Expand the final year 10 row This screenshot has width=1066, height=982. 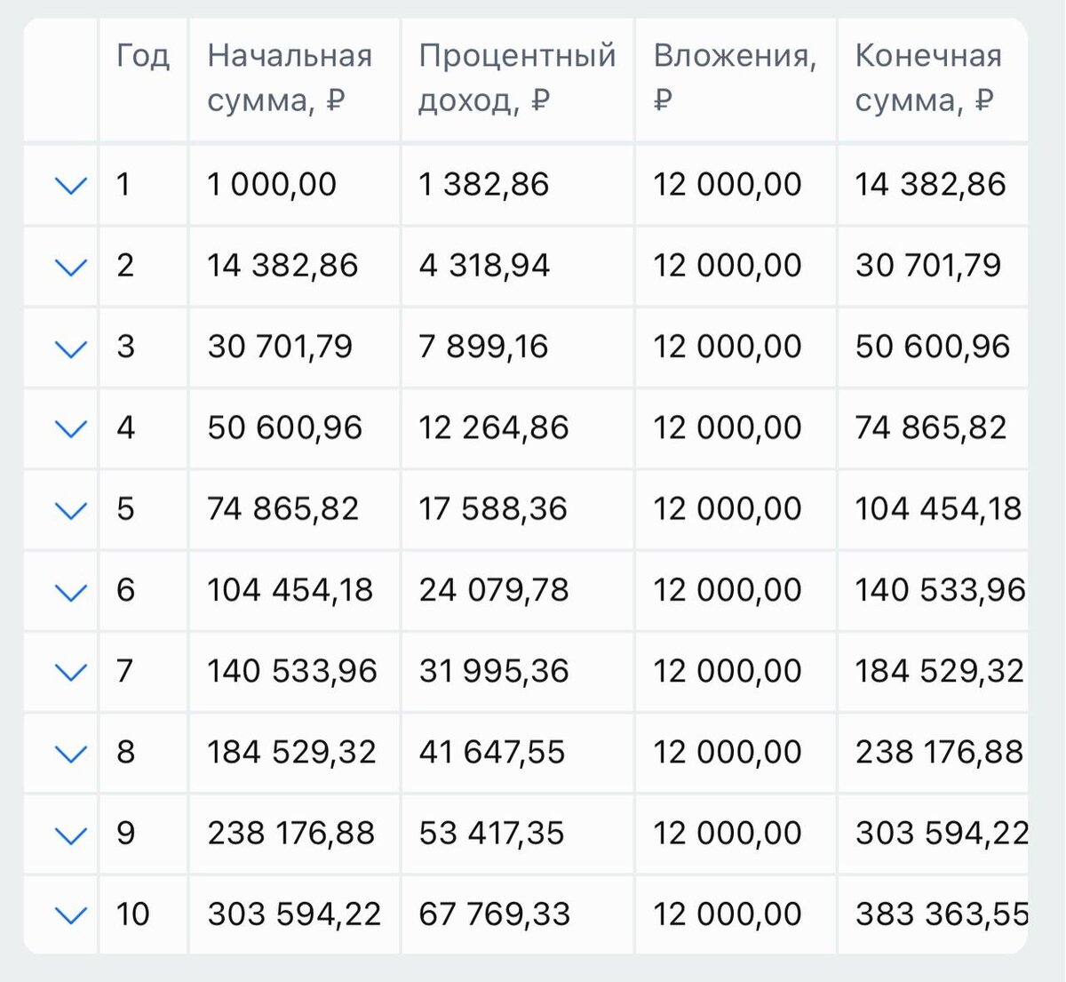(x=70, y=914)
